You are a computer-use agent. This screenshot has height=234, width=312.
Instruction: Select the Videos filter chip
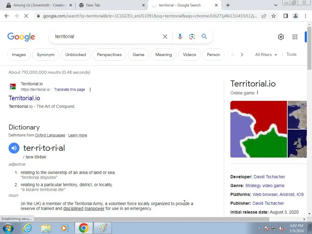[x=190, y=55]
